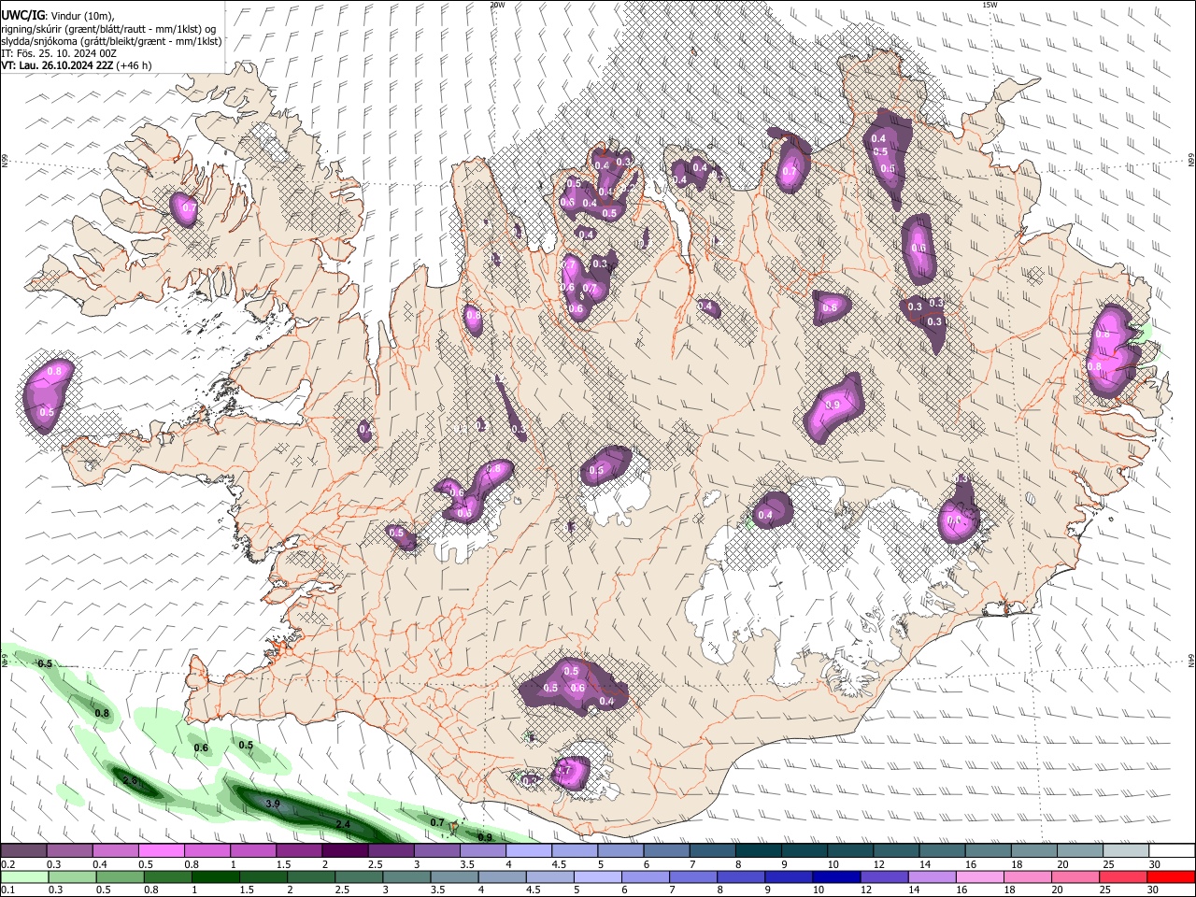1196x897 pixels.
Task: Click the dark mauve swatch after 0.2 in upper legend
Action: (23, 851)
